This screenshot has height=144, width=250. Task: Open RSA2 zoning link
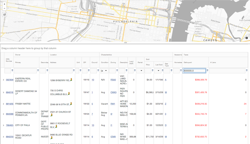pyautogui.click(x=113, y=80)
